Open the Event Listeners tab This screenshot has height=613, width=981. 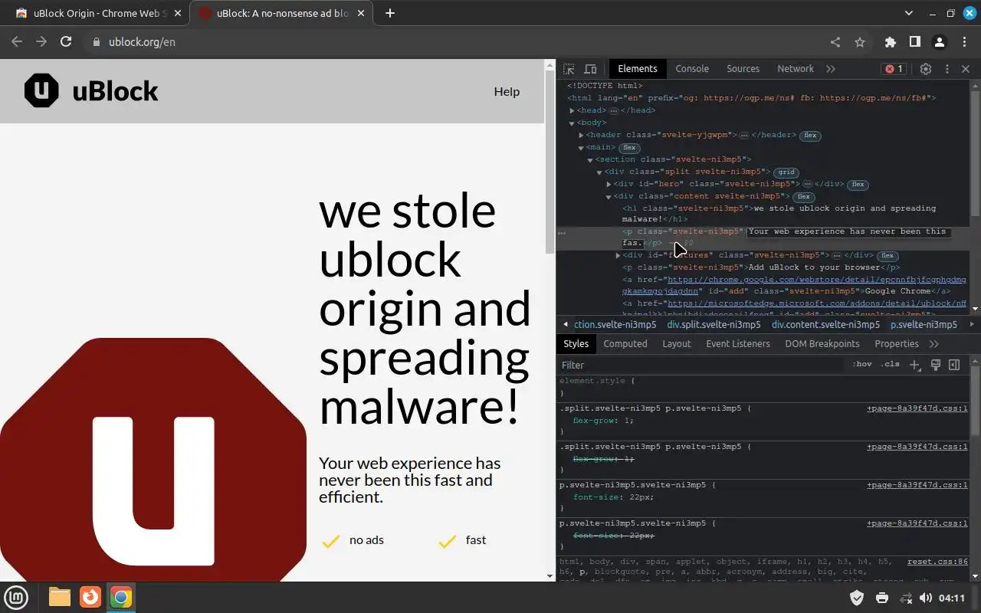738,344
